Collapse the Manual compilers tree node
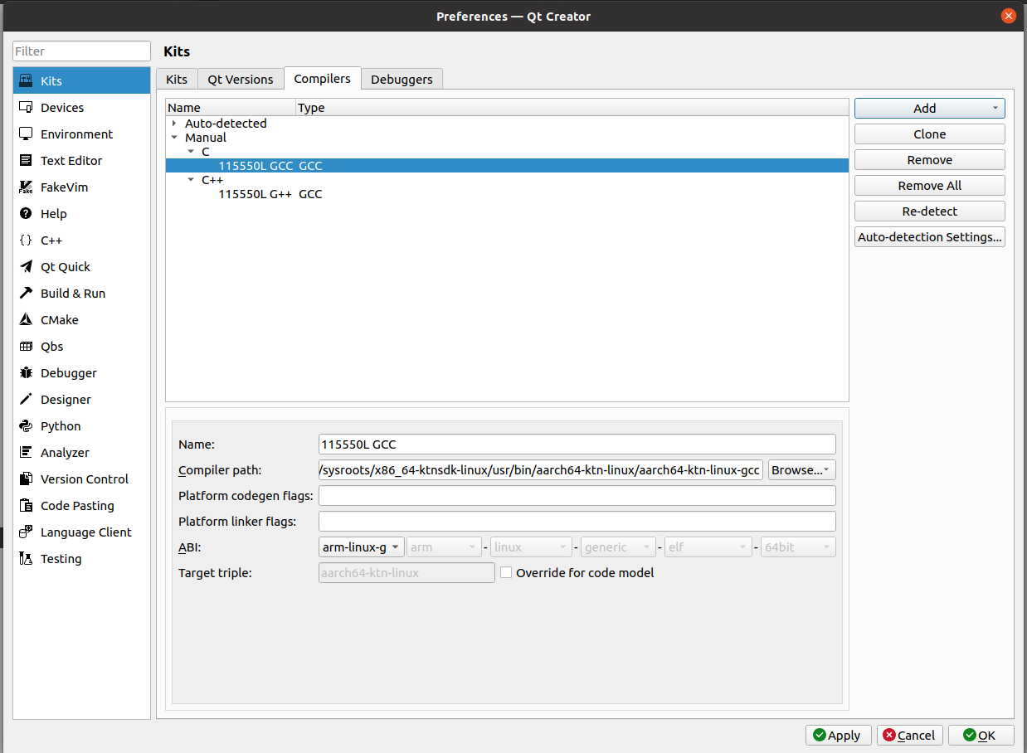This screenshot has height=753, width=1027. coord(174,138)
